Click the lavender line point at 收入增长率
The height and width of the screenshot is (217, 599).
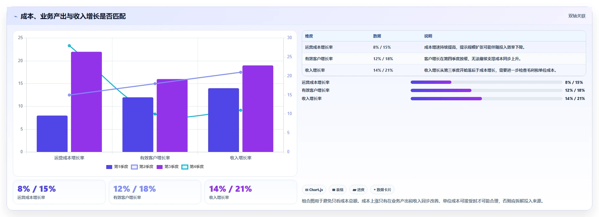[241, 72]
